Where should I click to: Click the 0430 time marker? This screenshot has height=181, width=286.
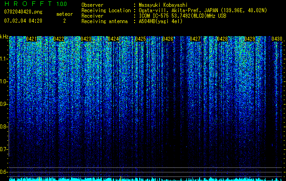pyautogui.click(x=277, y=39)
